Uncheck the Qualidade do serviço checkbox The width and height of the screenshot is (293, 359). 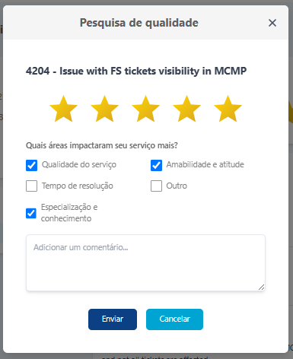[31, 165]
